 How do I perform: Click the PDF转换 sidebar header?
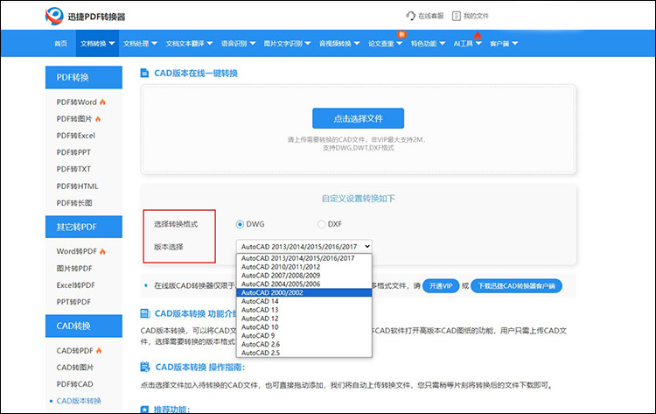pos(84,77)
